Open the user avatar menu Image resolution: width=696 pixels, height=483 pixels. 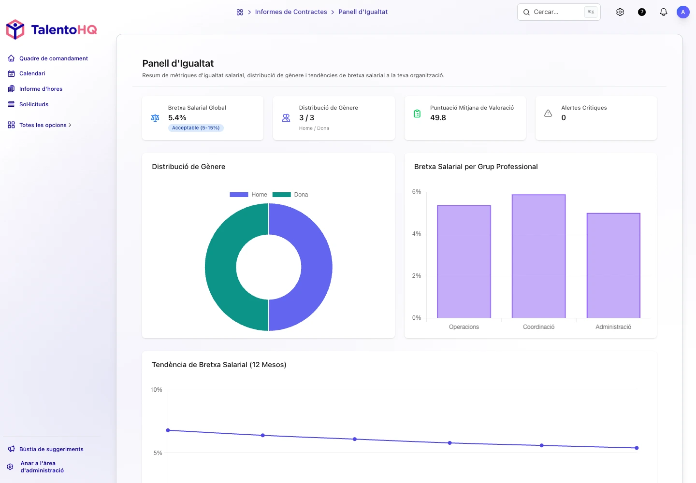683,12
